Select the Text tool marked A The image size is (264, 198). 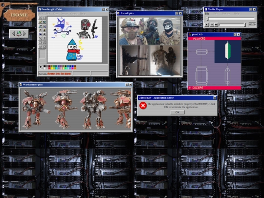[x=44, y=34]
